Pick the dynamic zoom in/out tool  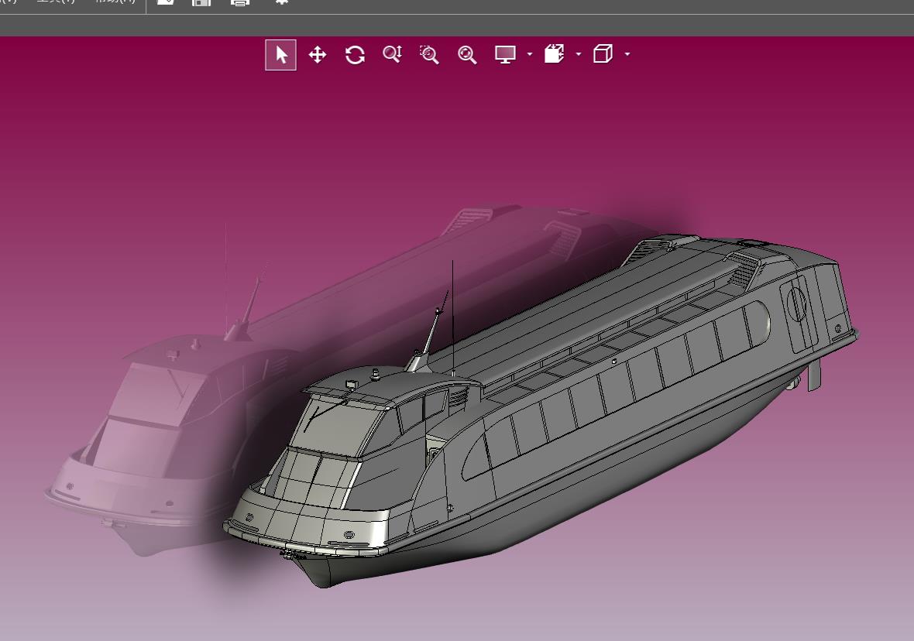[392, 54]
